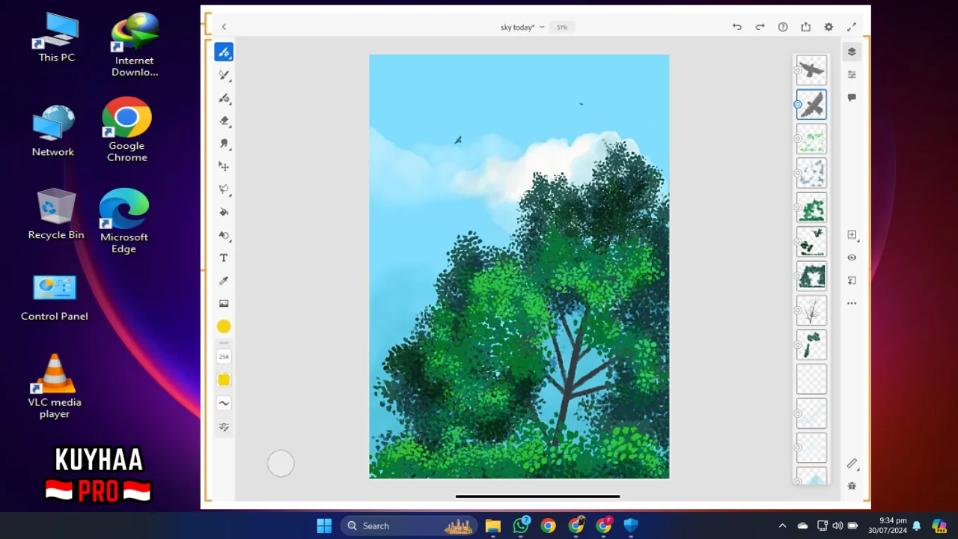Viewport: 958px width, 539px height.
Task: Click circle marker beside tree branches layer
Action: coord(798,311)
